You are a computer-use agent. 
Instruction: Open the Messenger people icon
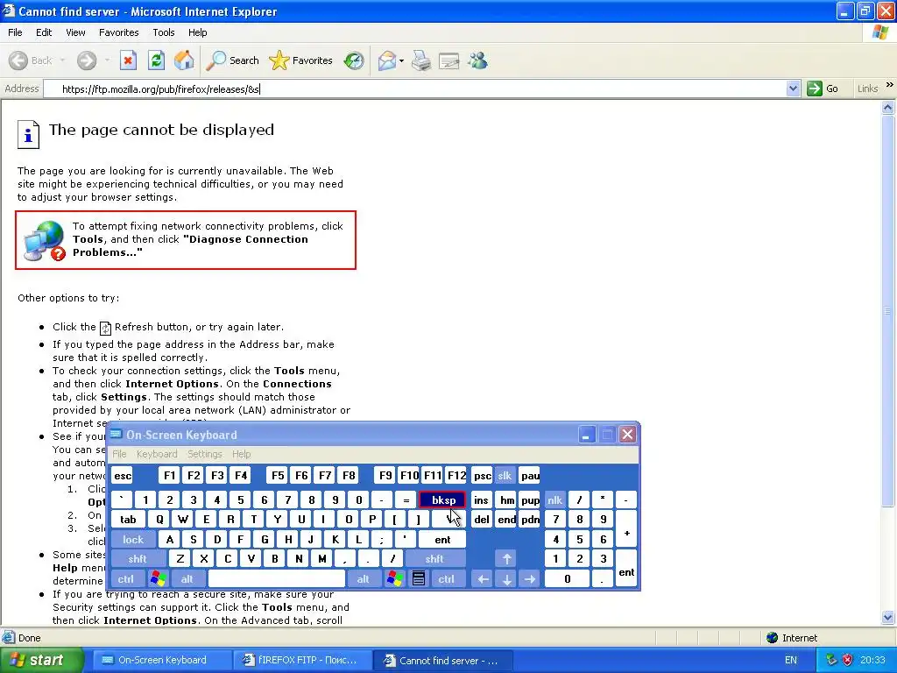[477, 60]
